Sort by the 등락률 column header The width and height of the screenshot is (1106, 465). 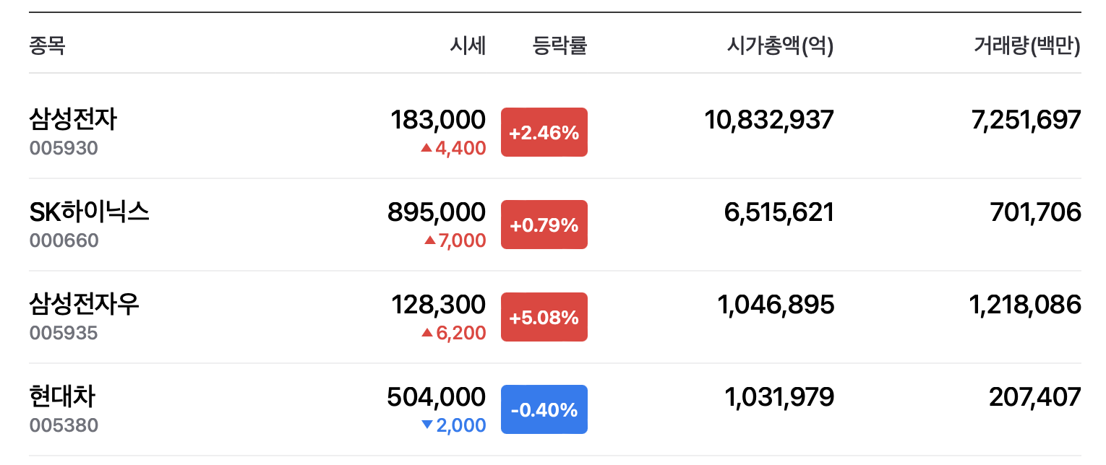(560, 46)
